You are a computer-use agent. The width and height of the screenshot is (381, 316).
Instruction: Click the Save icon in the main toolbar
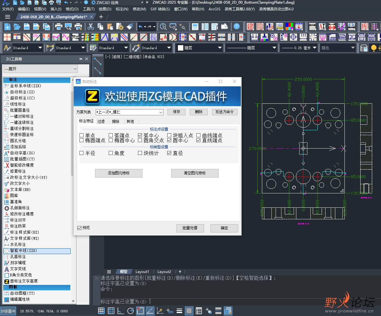(x=27, y=27)
